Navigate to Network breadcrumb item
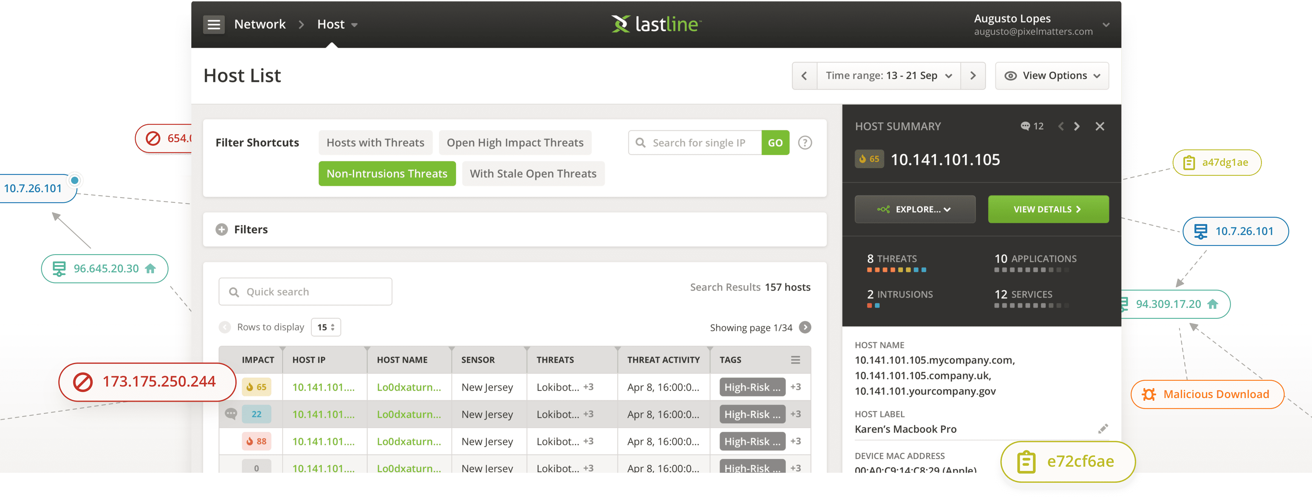This screenshot has width=1312, height=501. tap(260, 24)
